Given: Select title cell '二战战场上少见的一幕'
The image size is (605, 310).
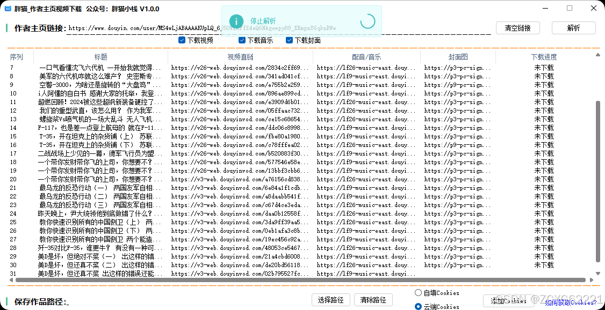Looking at the screenshot, I should tap(100, 153).
